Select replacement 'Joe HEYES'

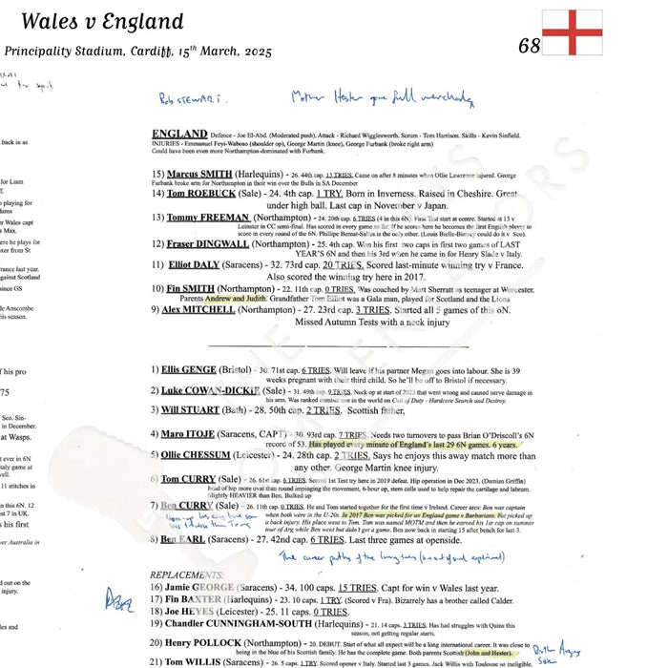point(189,612)
